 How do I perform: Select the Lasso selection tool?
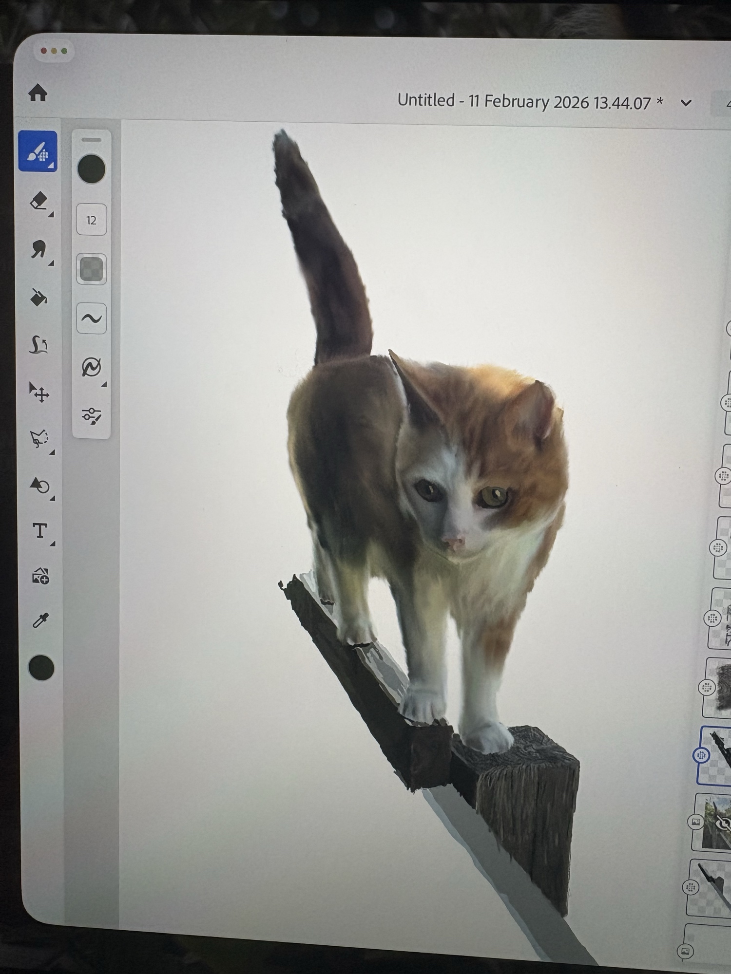39,438
